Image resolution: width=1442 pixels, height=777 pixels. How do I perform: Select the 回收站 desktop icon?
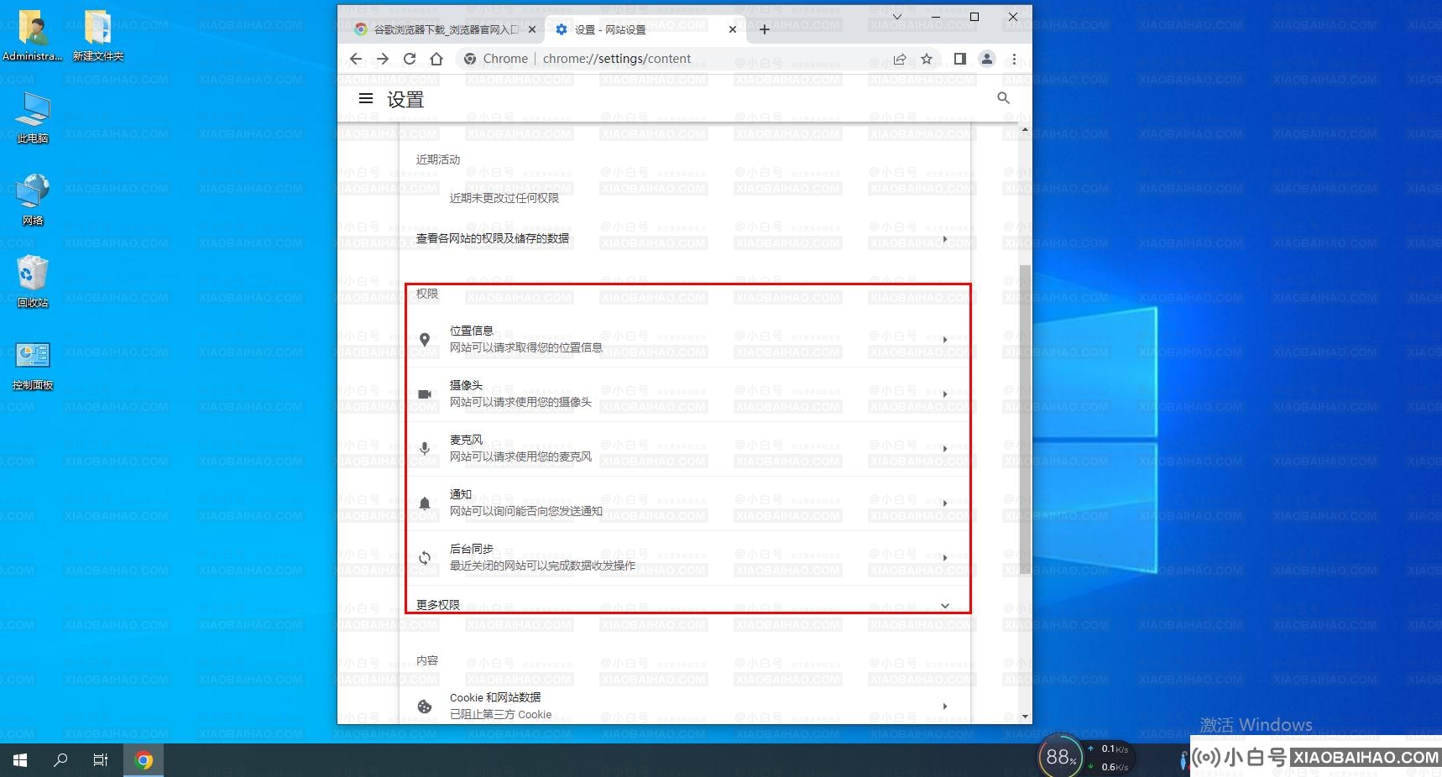coord(33,282)
